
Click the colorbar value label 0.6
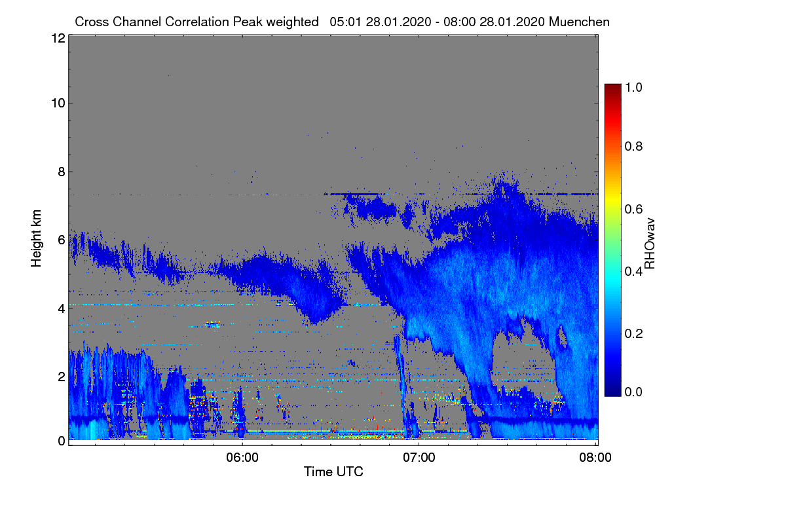click(632, 208)
